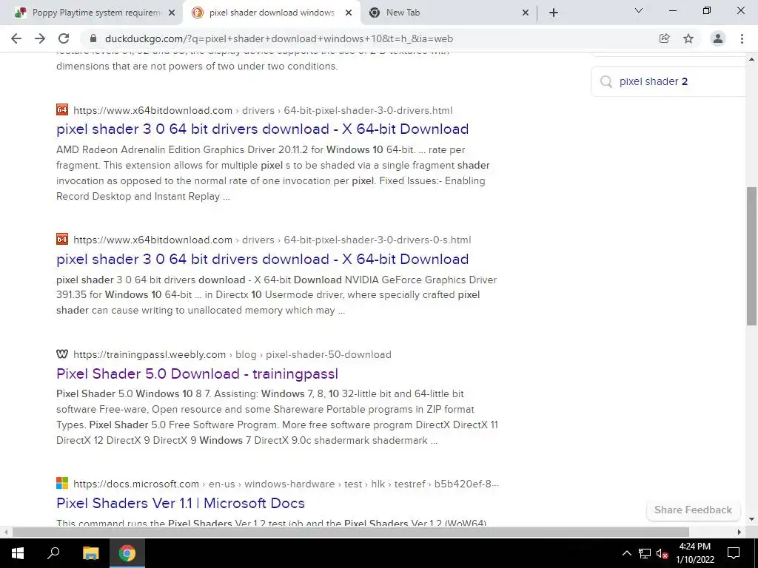Click the vertical scrollbar down arrow

pyautogui.click(x=752, y=519)
